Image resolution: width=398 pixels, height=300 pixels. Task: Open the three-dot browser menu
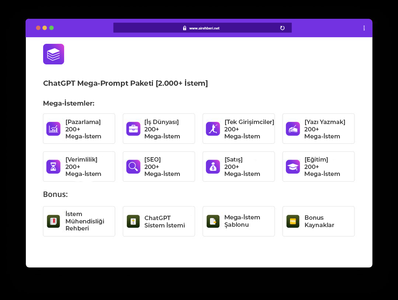pyautogui.click(x=364, y=28)
